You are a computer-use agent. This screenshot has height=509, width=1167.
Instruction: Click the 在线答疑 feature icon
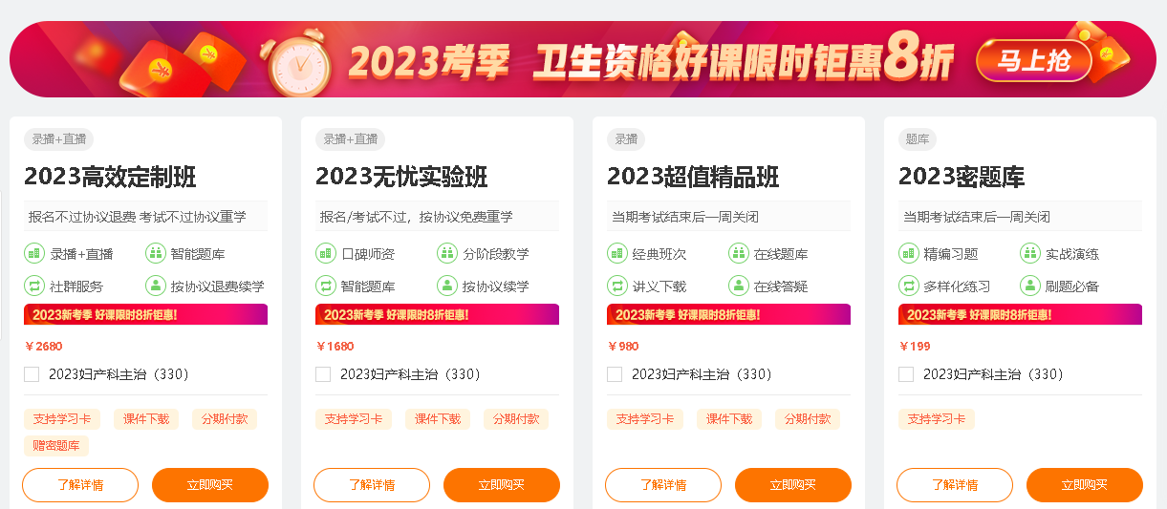tap(738, 286)
